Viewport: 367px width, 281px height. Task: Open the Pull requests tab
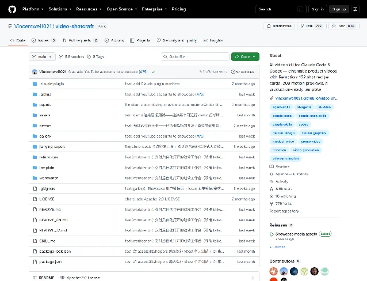(80, 40)
